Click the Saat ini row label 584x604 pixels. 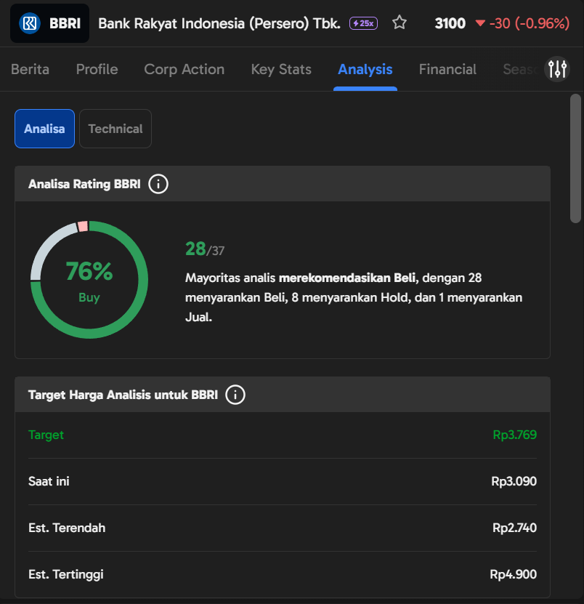coord(49,481)
